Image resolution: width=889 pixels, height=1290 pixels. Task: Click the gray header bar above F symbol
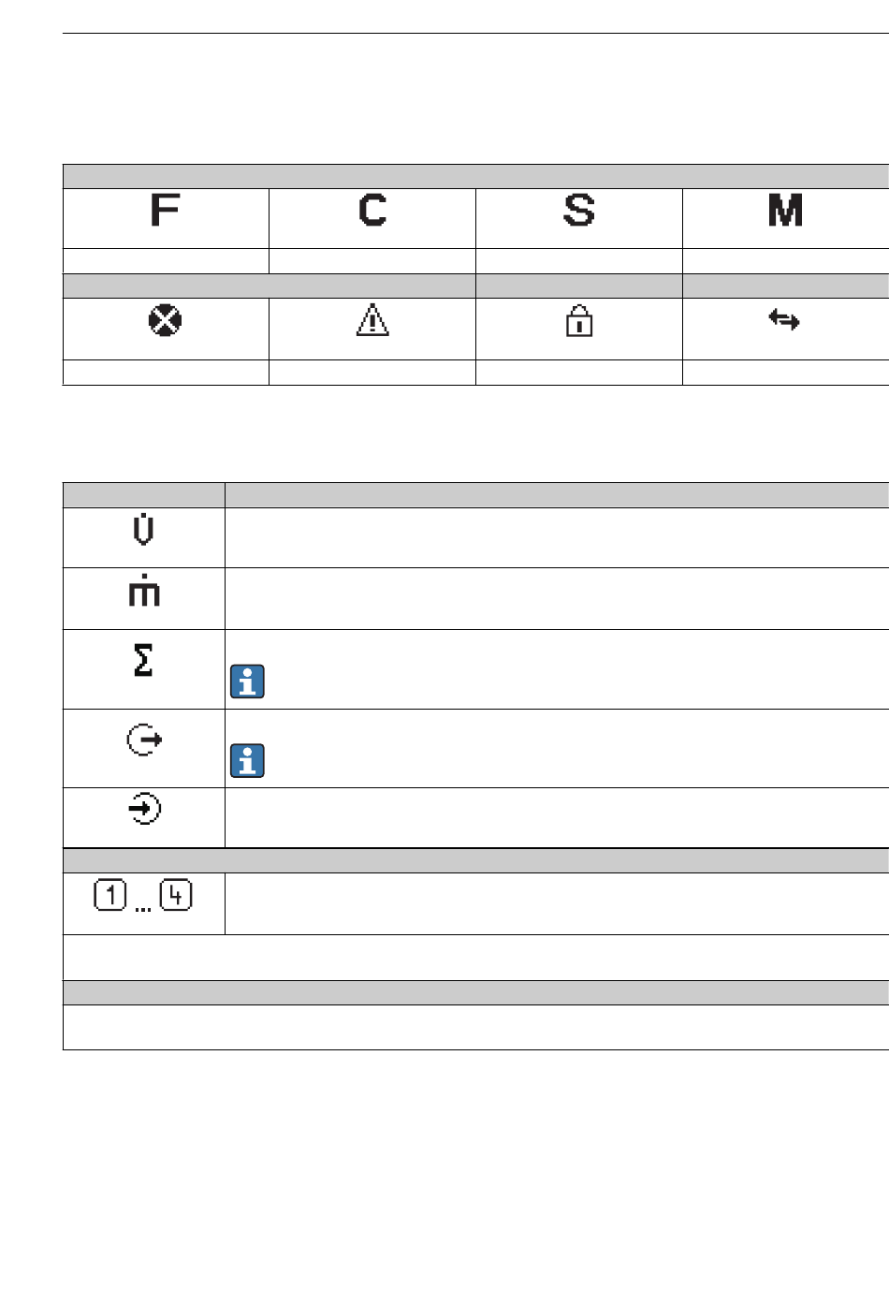click(475, 177)
